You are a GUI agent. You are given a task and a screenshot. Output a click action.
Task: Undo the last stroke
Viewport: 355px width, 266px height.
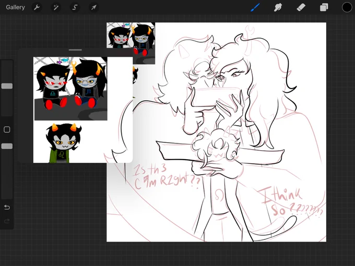pos(7,207)
